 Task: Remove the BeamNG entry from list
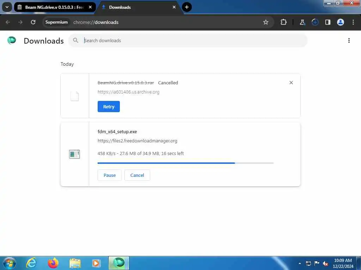291,83
